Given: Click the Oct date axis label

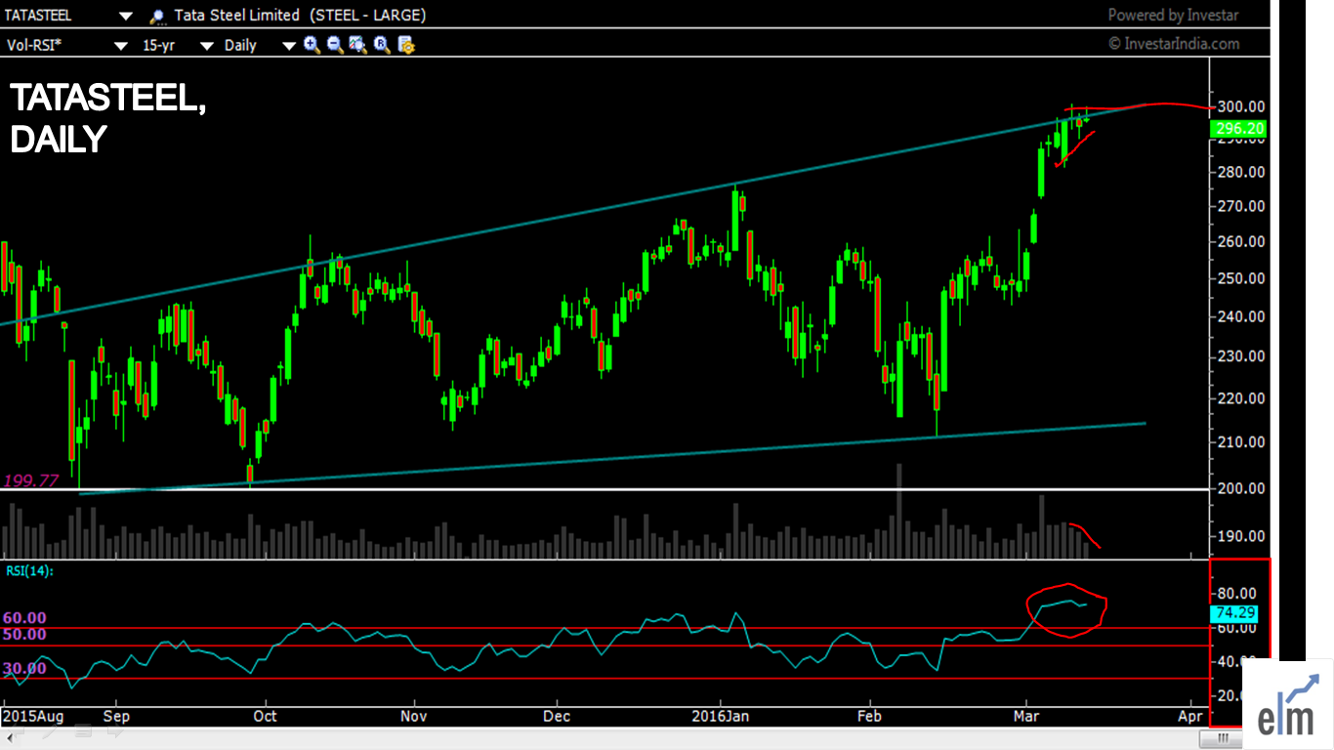Looking at the screenshot, I should point(265,716).
